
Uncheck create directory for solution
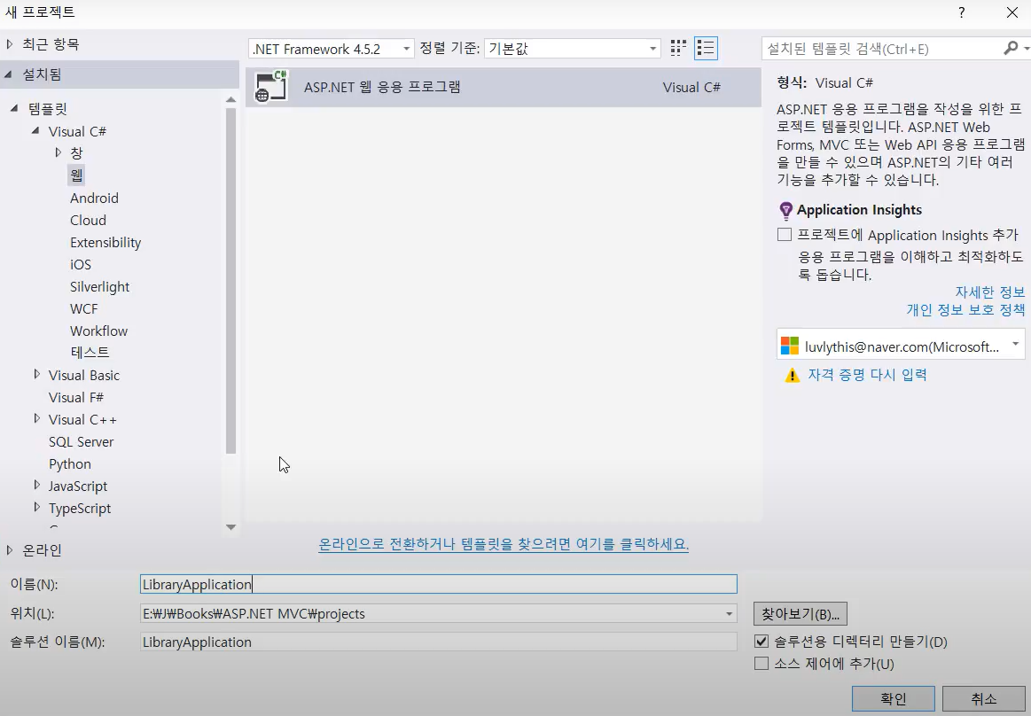click(762, 641)
